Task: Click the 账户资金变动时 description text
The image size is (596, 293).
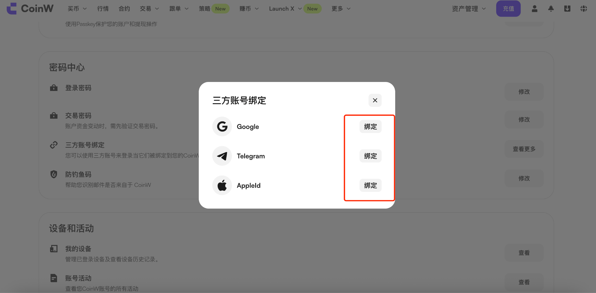Action: coord(112,126)
